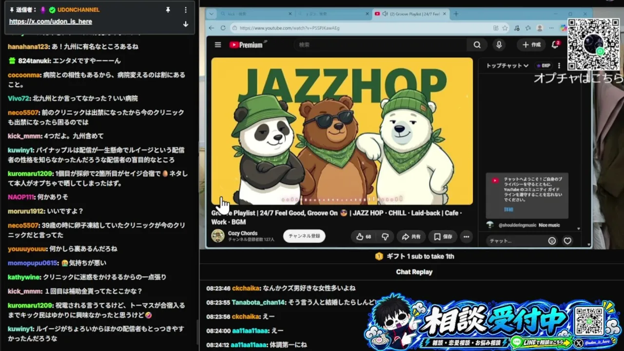Click NAOP111 username in chat
This screenshot has width=624, height=351.
pyautogui.click(x=21, y=197)
